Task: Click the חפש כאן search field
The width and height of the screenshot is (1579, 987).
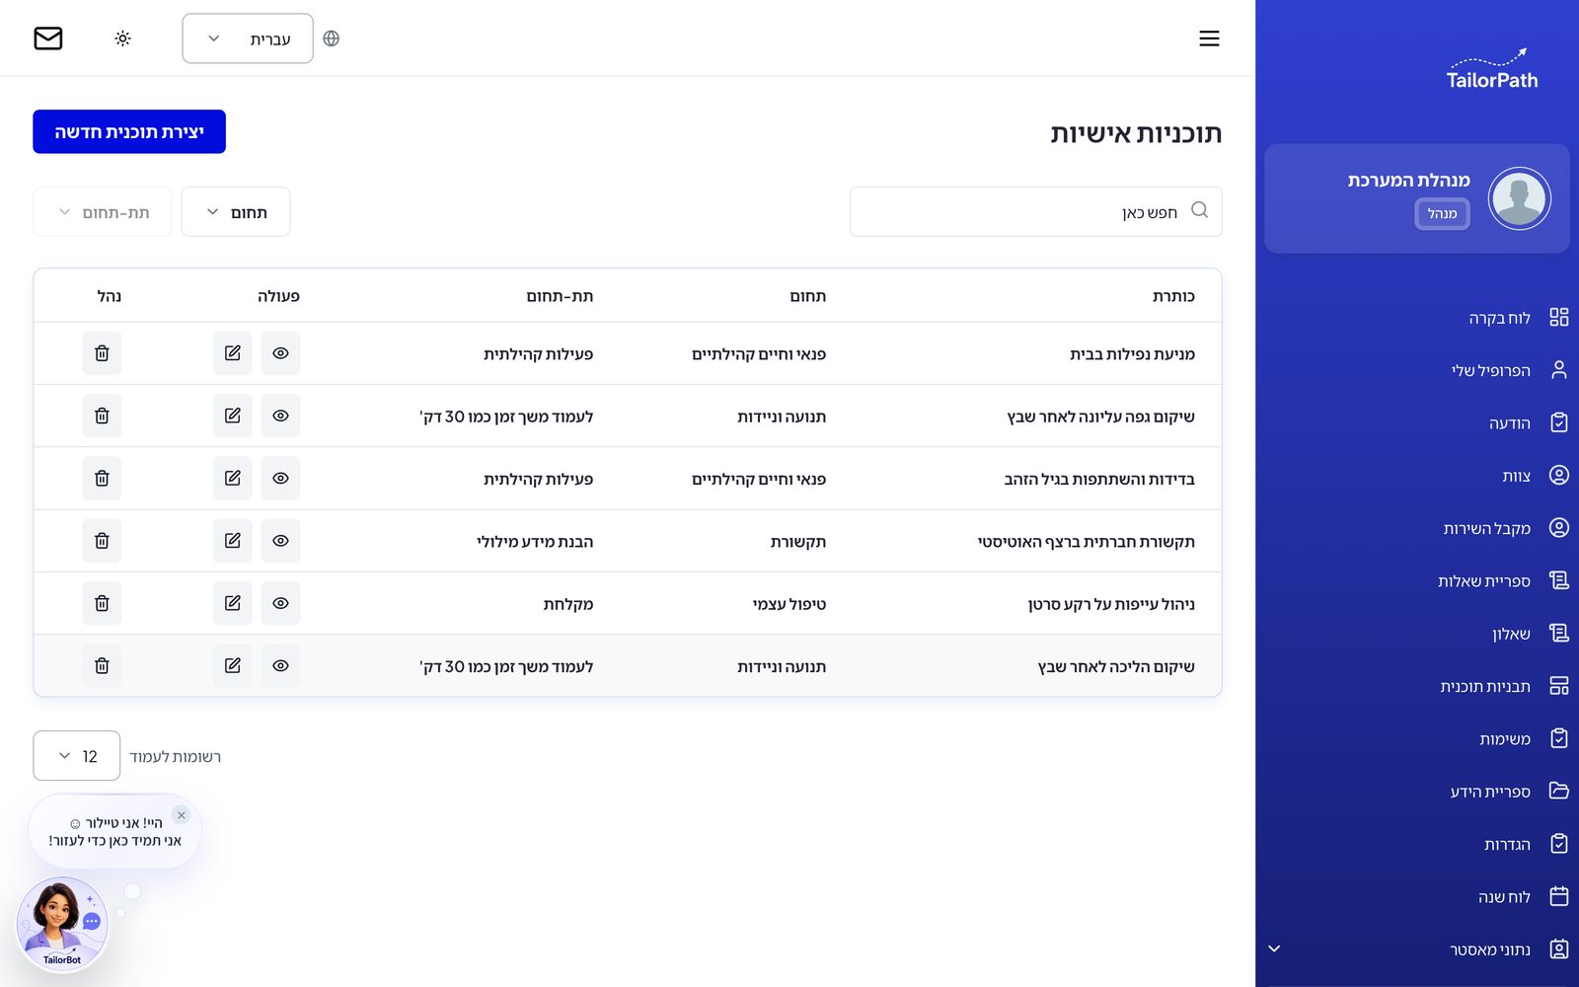Action: click(x=1035, y=211)
